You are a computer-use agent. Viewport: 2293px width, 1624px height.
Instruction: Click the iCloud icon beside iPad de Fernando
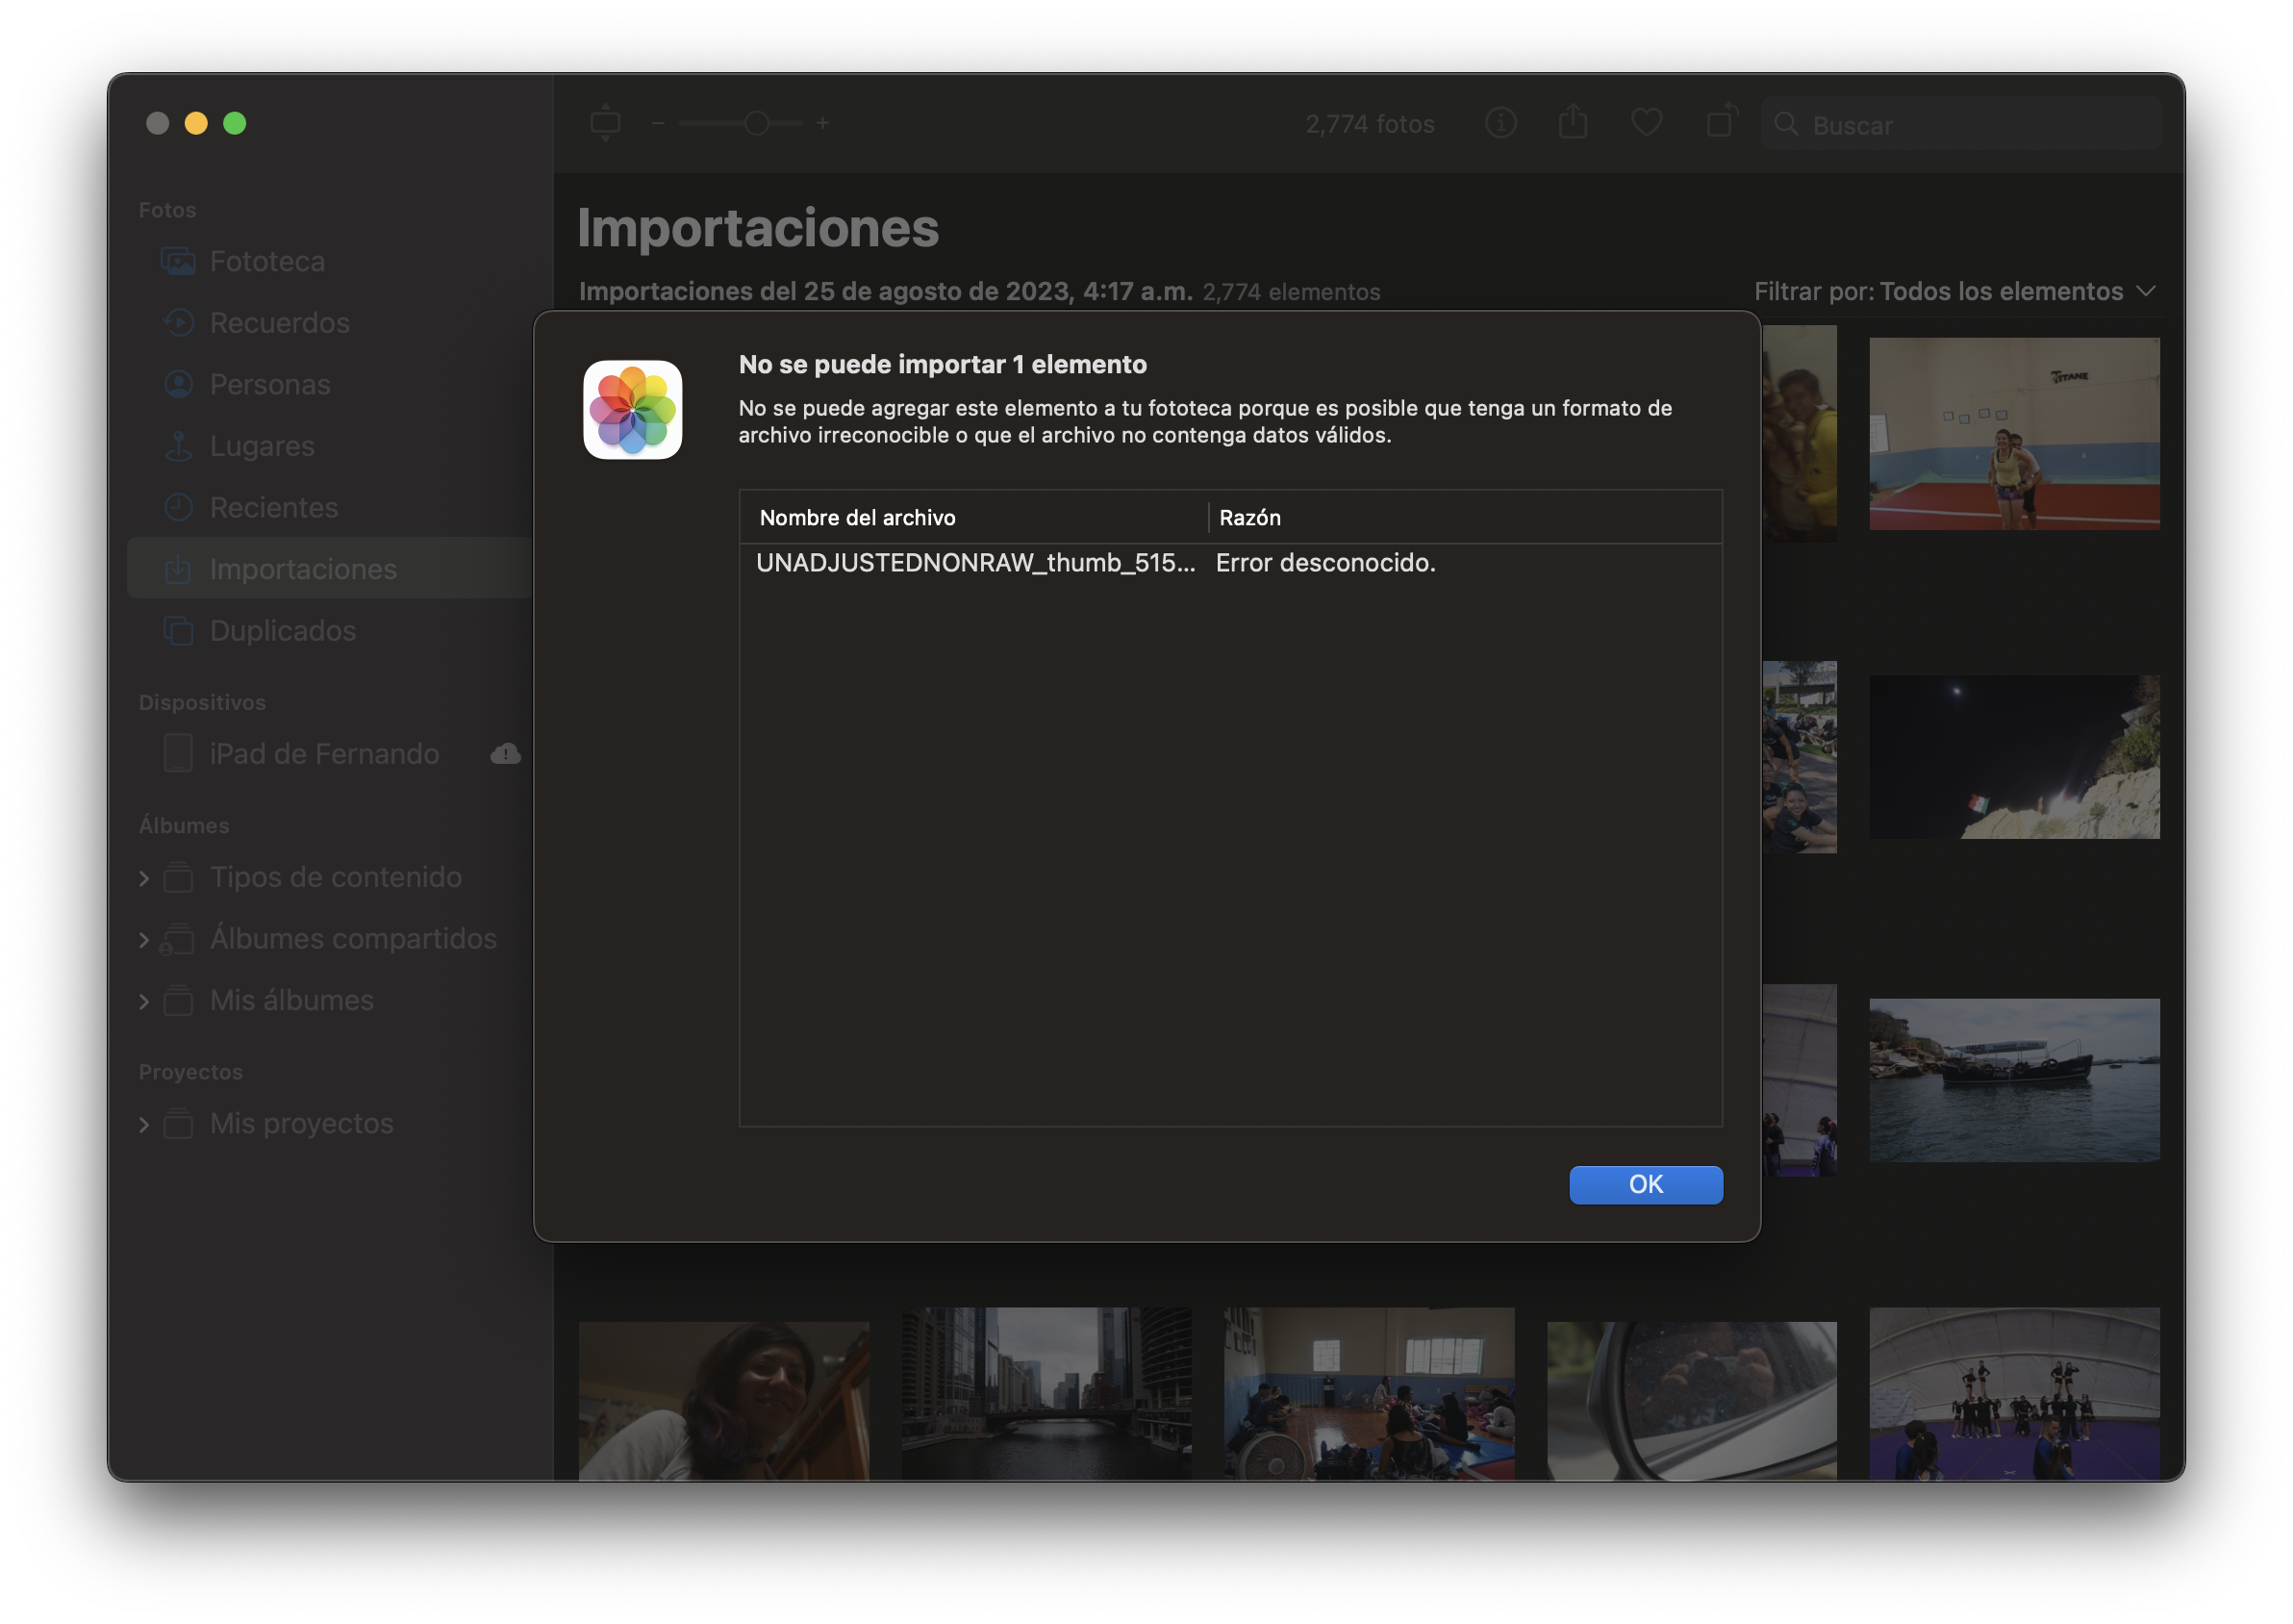point(505,754)
